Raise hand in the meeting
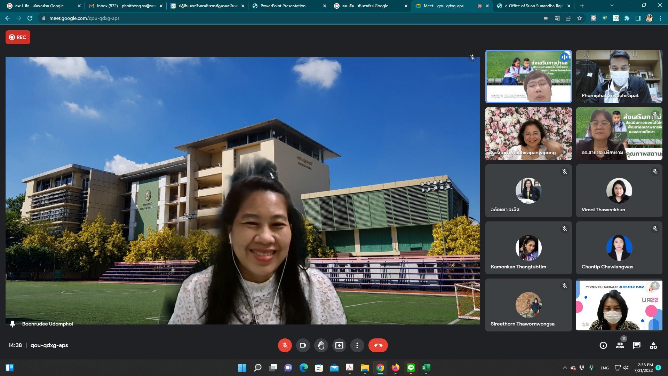The image size is (668, 376). (x=321, y=345)
